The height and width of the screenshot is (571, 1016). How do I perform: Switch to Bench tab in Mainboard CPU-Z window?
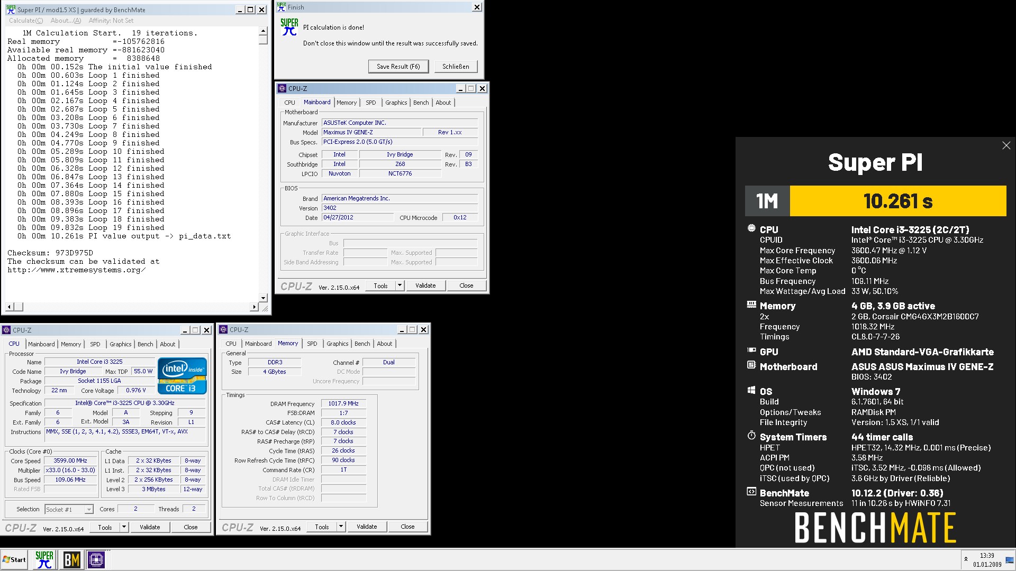click(421, 103)
